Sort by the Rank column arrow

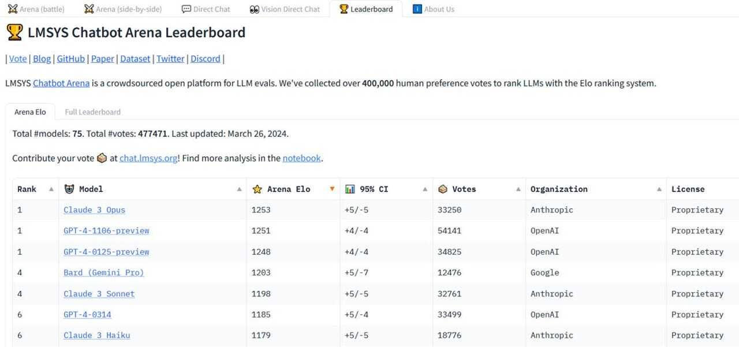coord(51,189)
